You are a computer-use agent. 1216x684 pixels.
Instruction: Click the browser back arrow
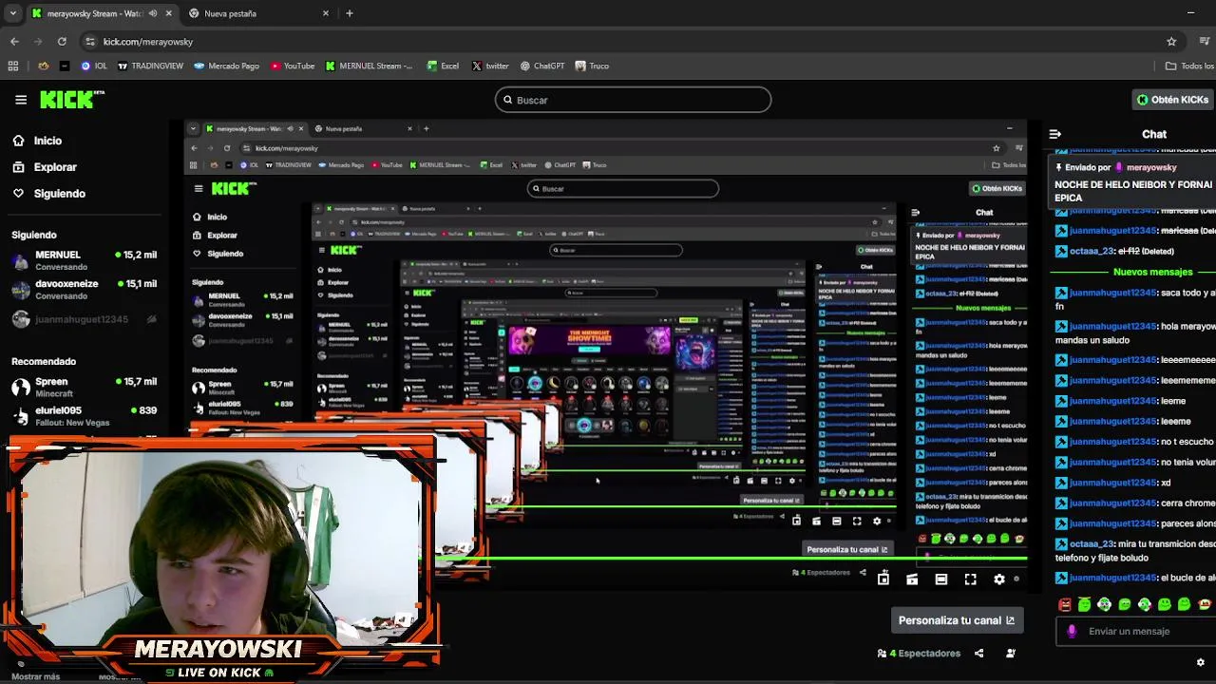pos(14,42)
